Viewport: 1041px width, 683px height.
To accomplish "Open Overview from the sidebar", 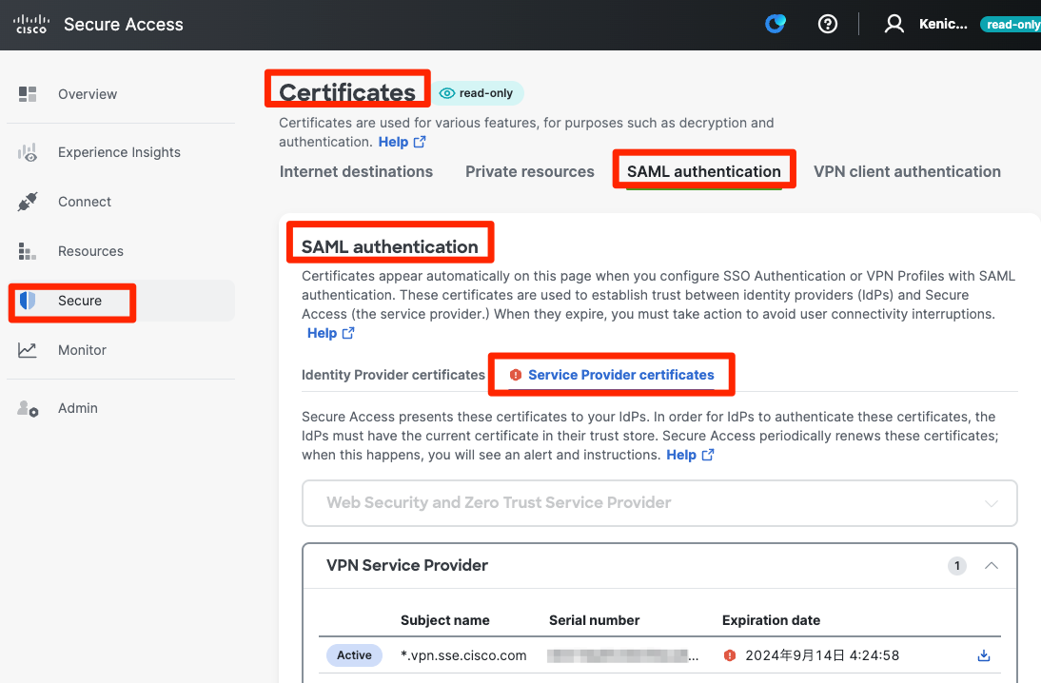I will point(87,94).
